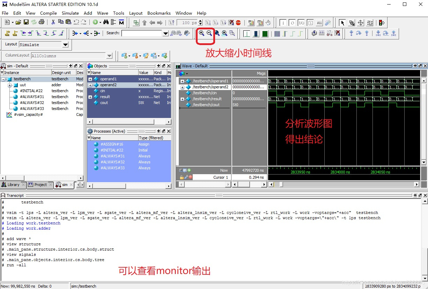
Task: Click the Find Next Transition icon
Action: coord(31,33)
